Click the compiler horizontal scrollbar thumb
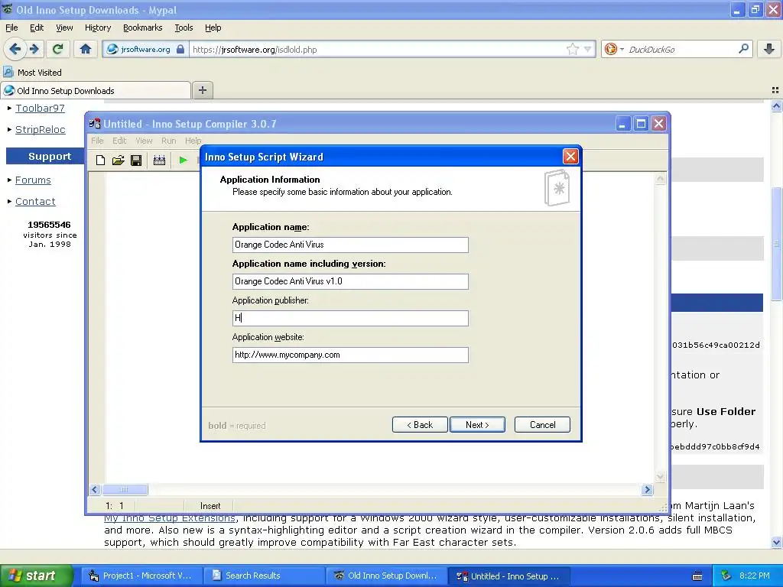The image size is (783, 587). [125, 490]
